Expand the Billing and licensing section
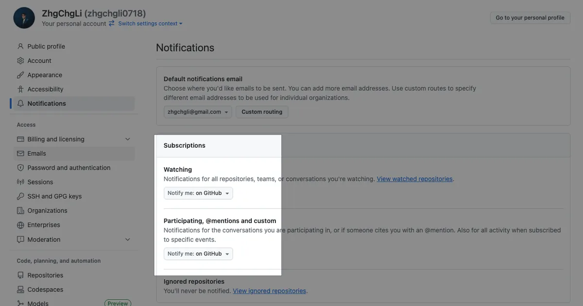 pos(128,139)
